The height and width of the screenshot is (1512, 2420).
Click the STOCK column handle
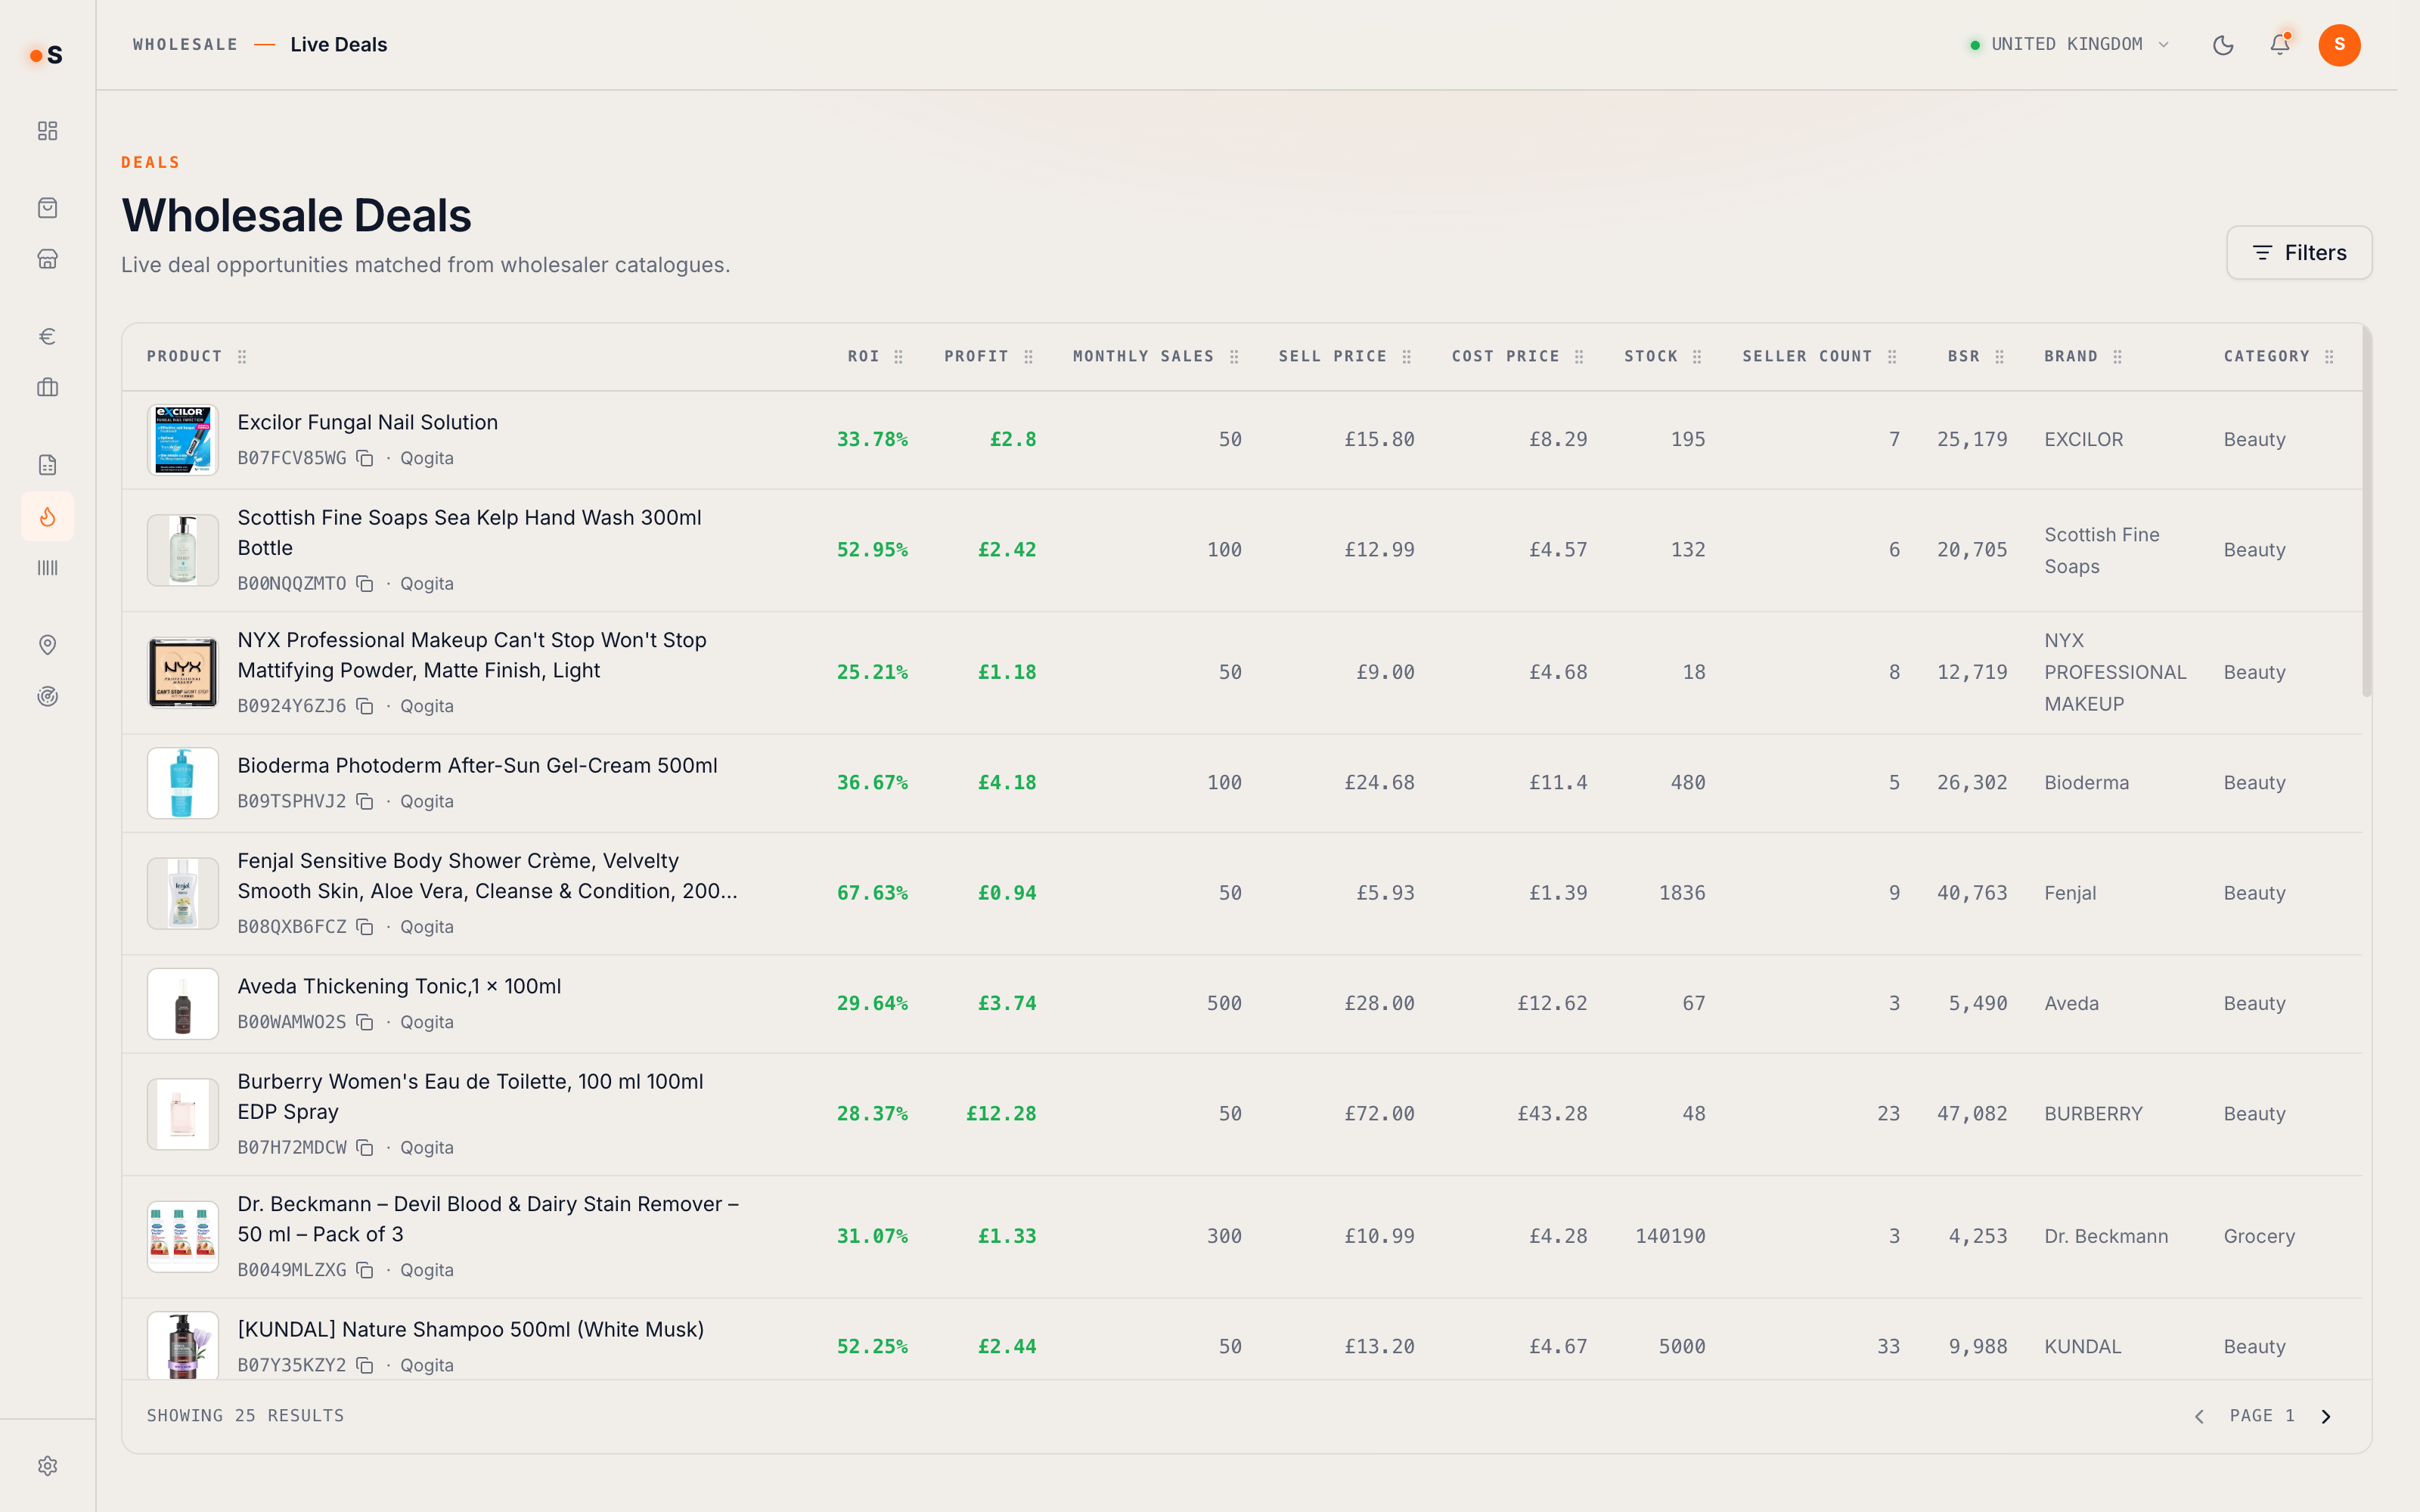(1698, 357)
